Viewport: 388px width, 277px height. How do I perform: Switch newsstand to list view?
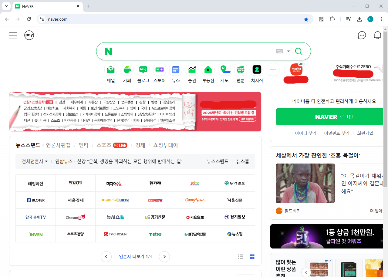tap(241, 257)
